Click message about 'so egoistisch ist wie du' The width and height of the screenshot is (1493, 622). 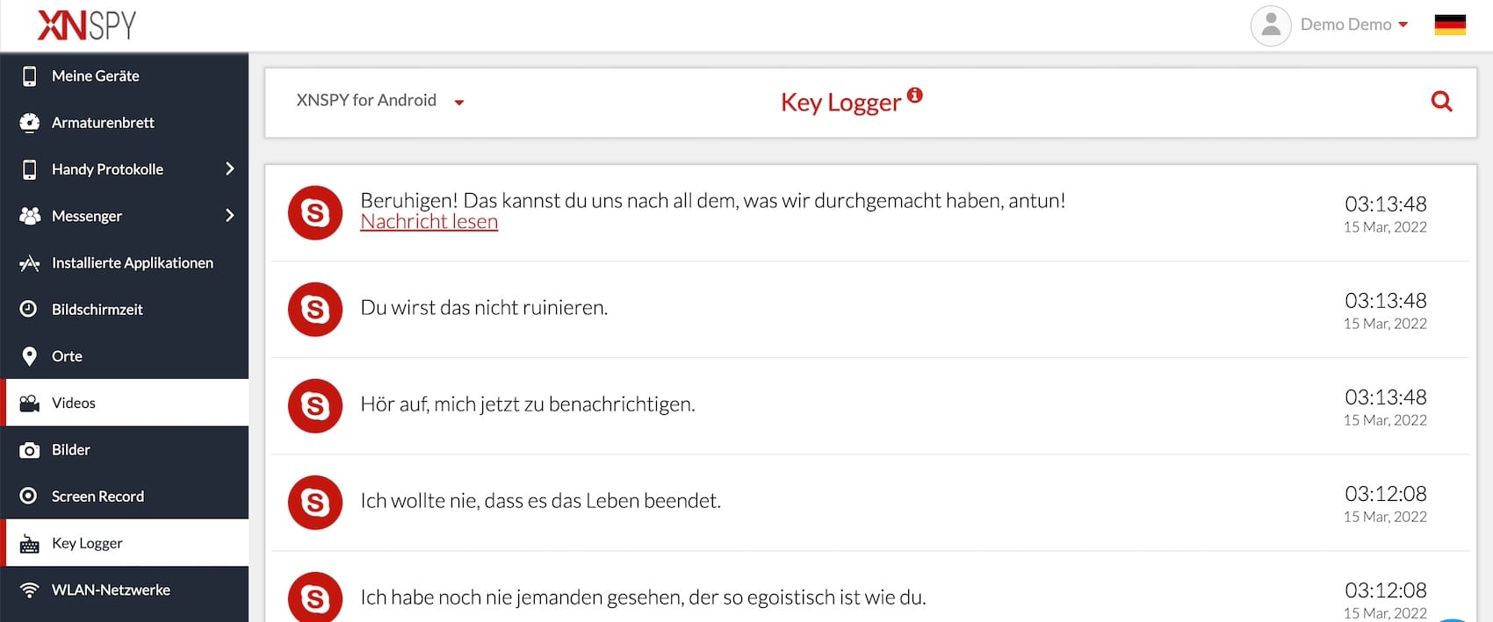pos(643,597)
